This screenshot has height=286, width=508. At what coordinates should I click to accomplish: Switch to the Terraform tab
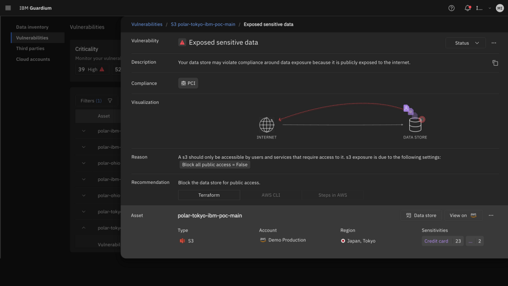coord(209,195)
